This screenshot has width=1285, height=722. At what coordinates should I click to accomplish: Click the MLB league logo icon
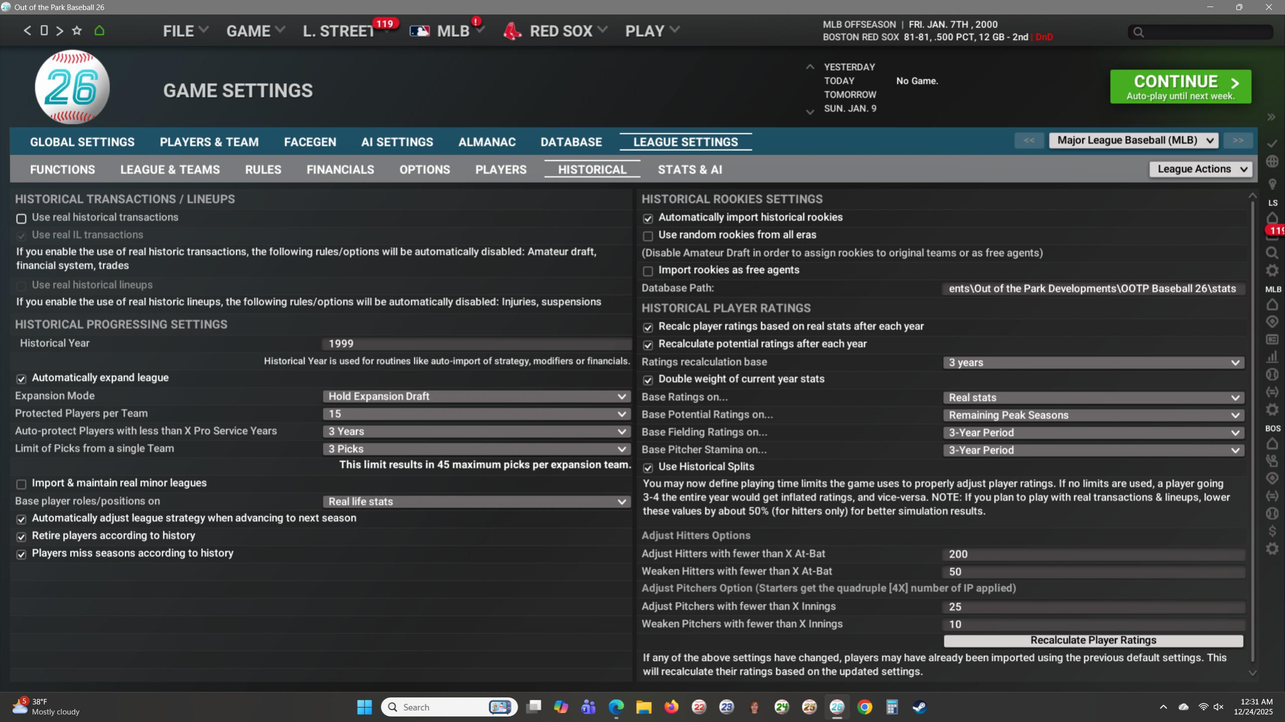(x=419, y=31)
